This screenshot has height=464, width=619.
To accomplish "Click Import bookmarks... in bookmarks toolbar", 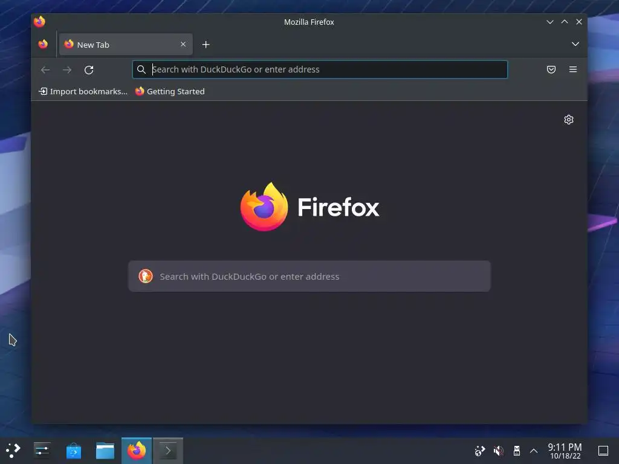I will click(83, 92).
